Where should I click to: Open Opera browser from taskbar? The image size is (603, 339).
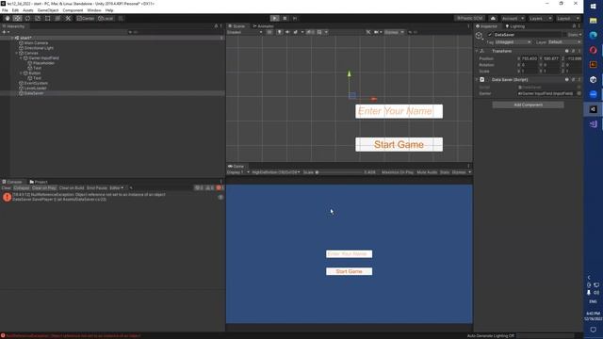[593, 50]
